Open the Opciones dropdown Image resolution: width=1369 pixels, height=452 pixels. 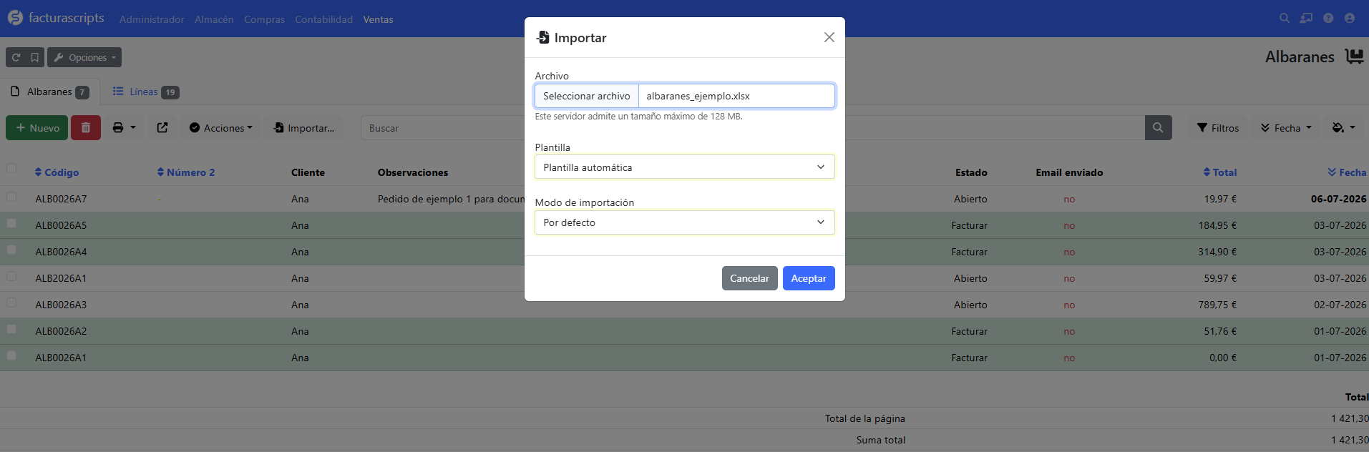coord(84,57)
